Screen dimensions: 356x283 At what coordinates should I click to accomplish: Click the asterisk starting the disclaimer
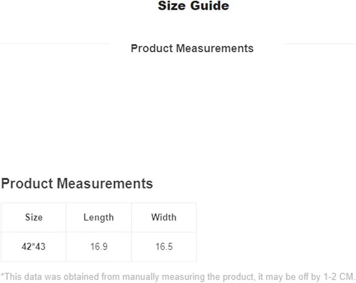pos(2,275)
